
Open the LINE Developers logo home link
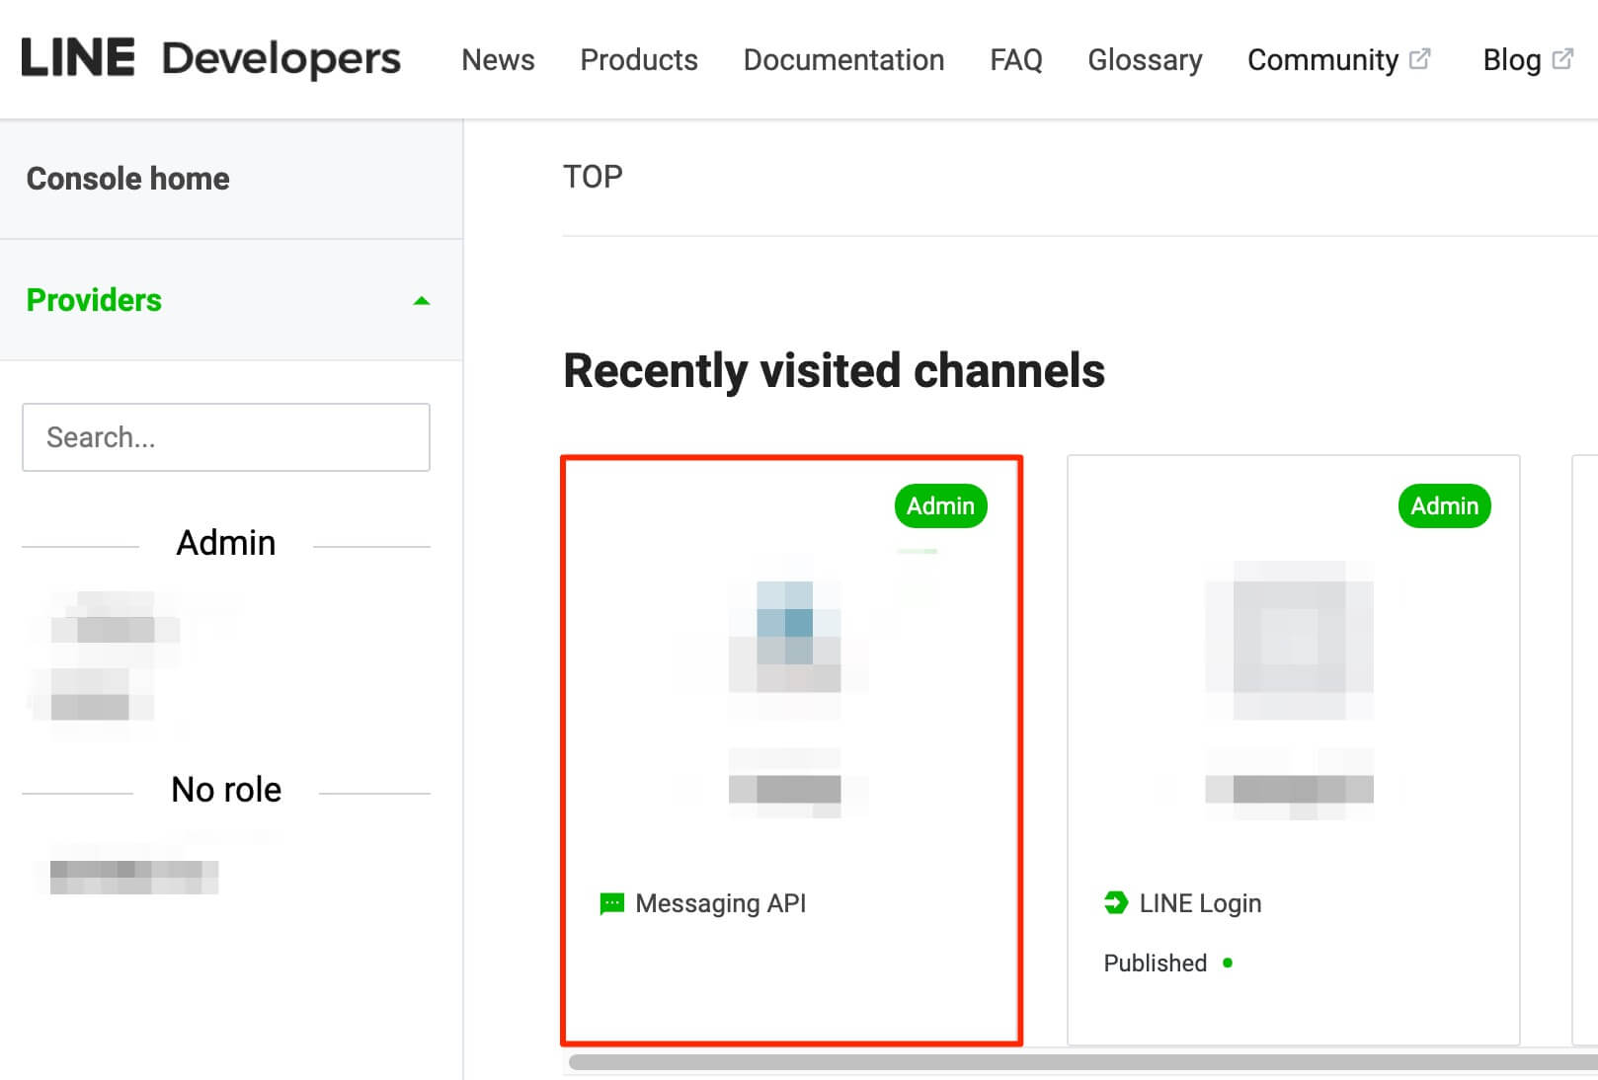click(x=210, y=58)
